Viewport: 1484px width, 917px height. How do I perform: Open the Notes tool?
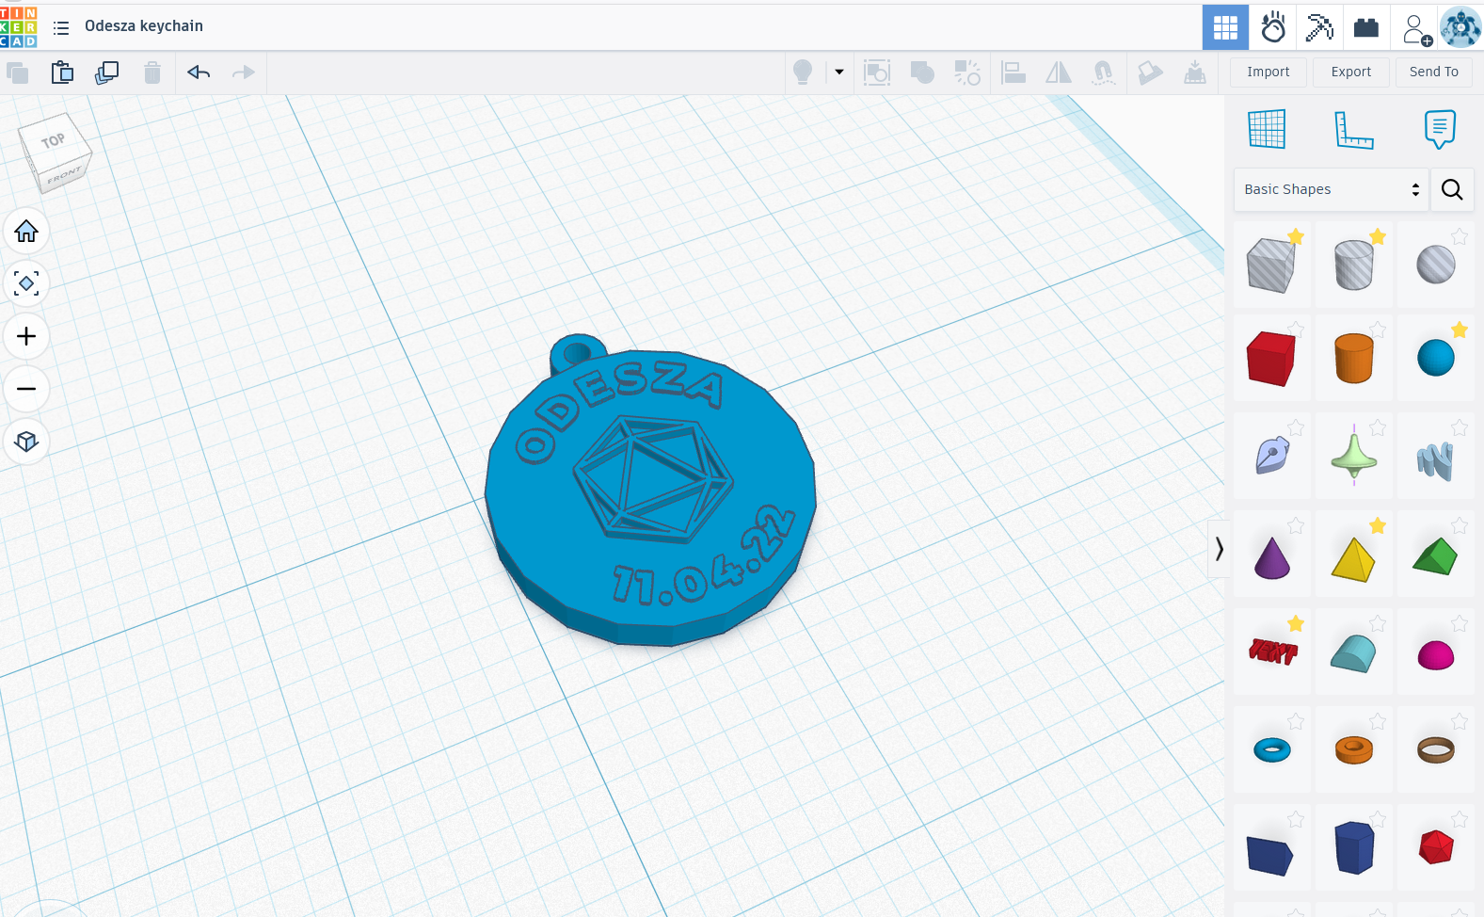click(x=1440, y=129)
